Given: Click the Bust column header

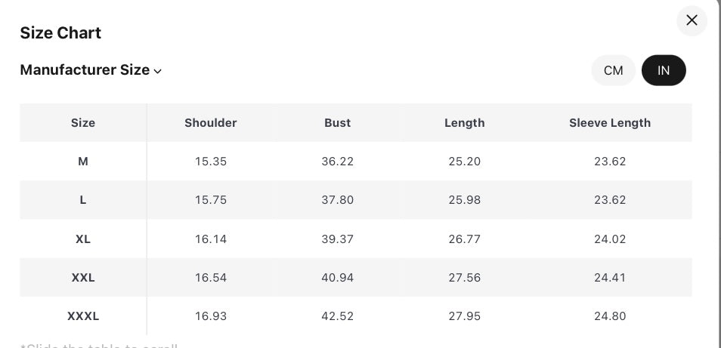Looking at the screenshot, I should click(x=337, y=122).
